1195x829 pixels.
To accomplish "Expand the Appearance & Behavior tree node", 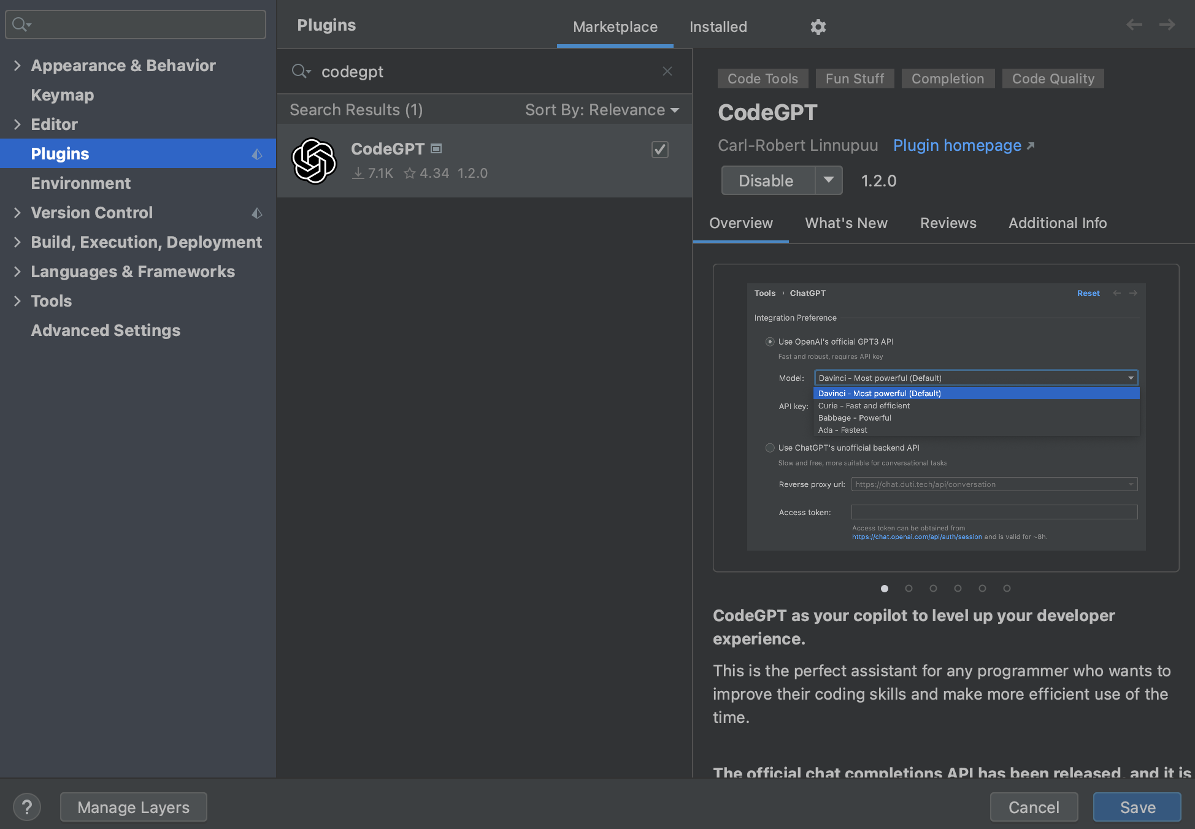I will (x=17, y=66).
